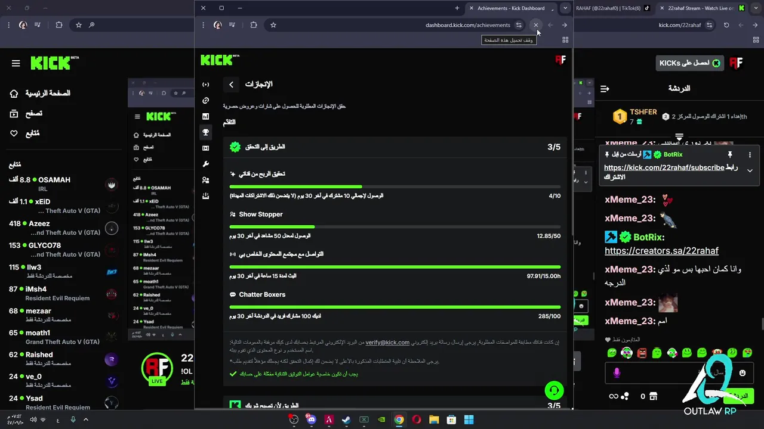
Task: Click the Show Stopper progress bar
Action: (x=395, y=227)
